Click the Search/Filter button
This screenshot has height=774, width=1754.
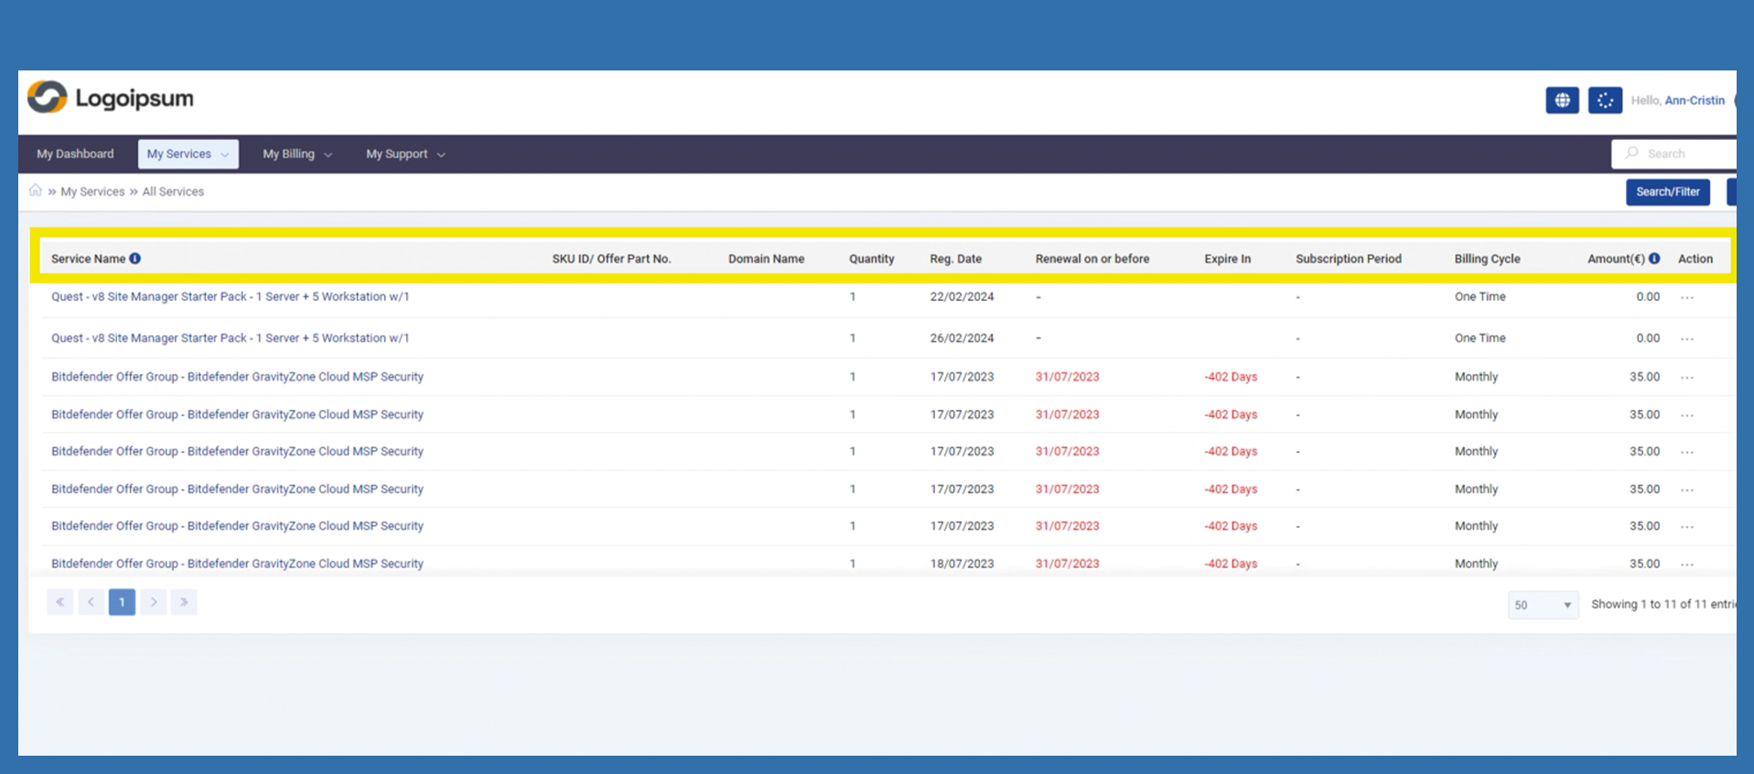(1667, 192)
